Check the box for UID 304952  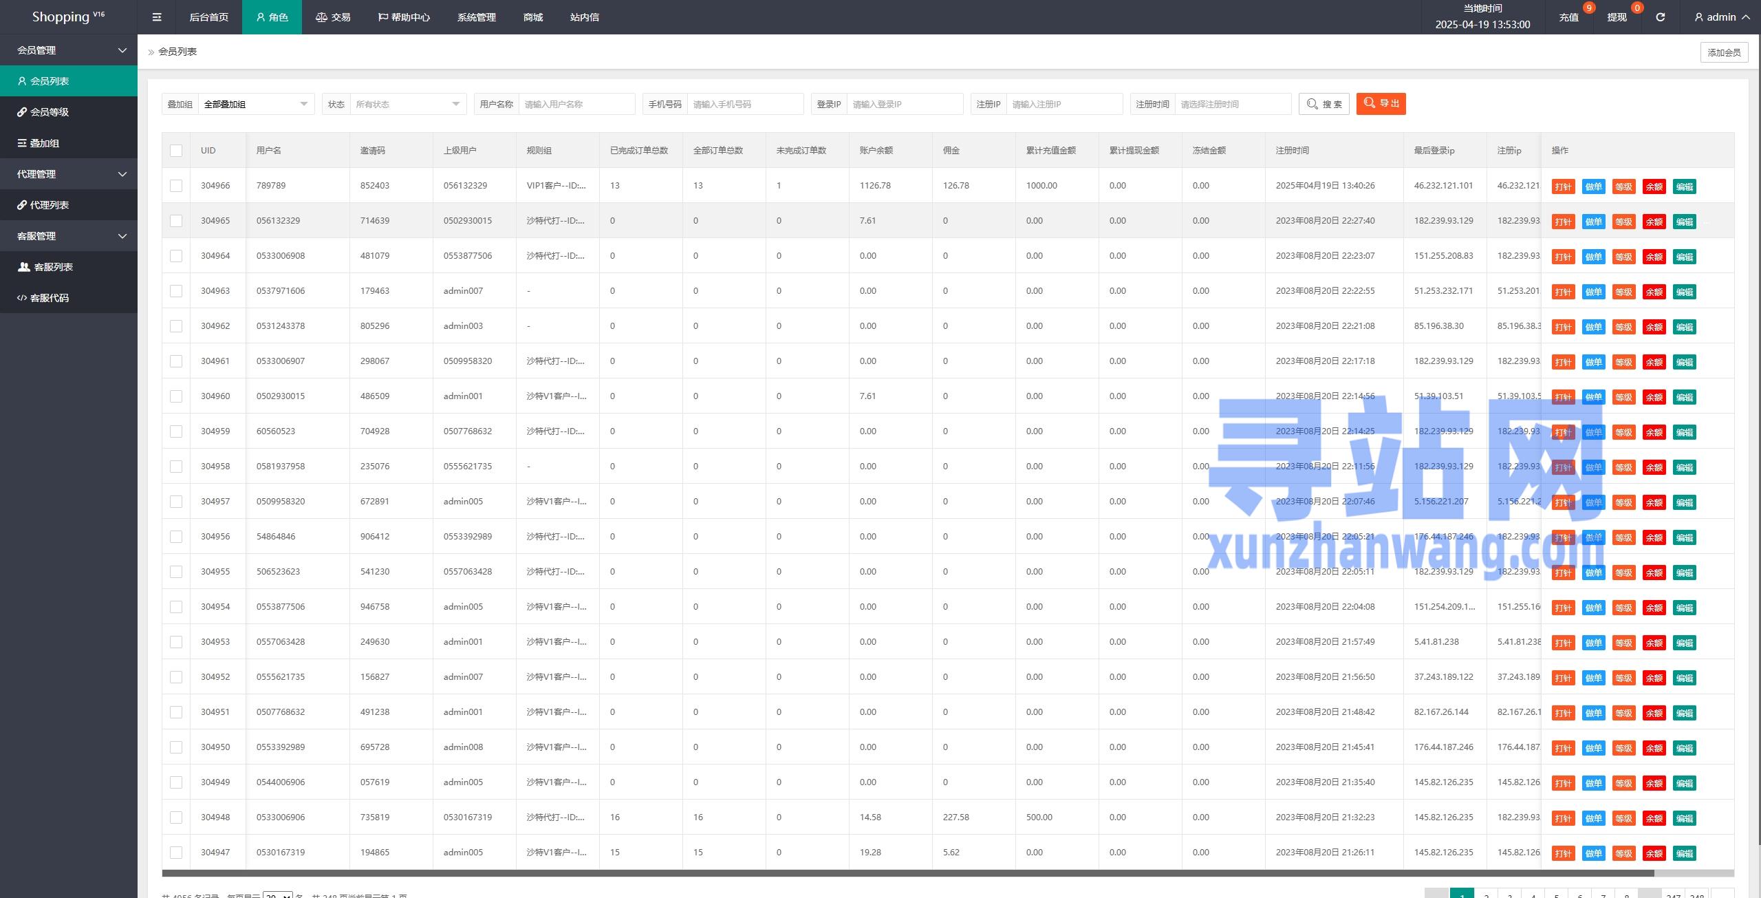[176, 677]
